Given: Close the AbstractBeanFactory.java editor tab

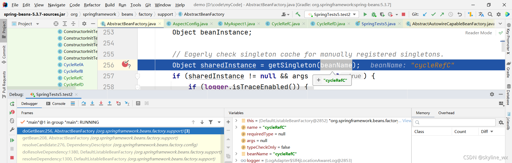Looking at the screenshot, I should pyautogui.click(x=160, y=24).
